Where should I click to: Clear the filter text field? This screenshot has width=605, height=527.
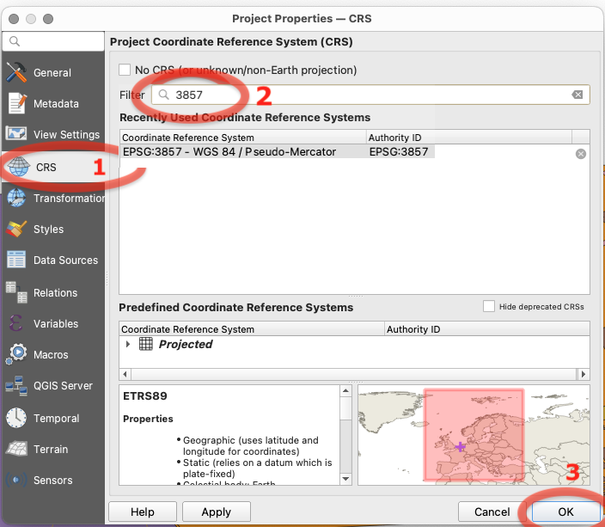(x=577, y=95)
